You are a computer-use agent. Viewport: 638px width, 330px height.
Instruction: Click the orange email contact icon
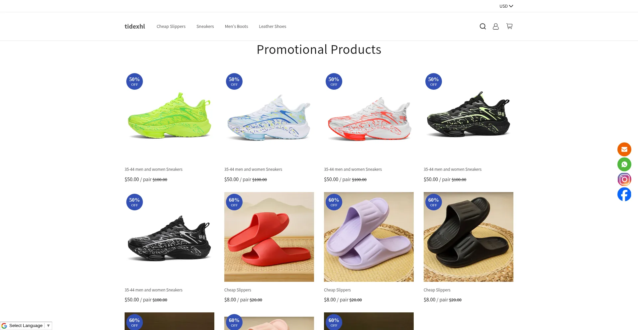pos(624,150)
